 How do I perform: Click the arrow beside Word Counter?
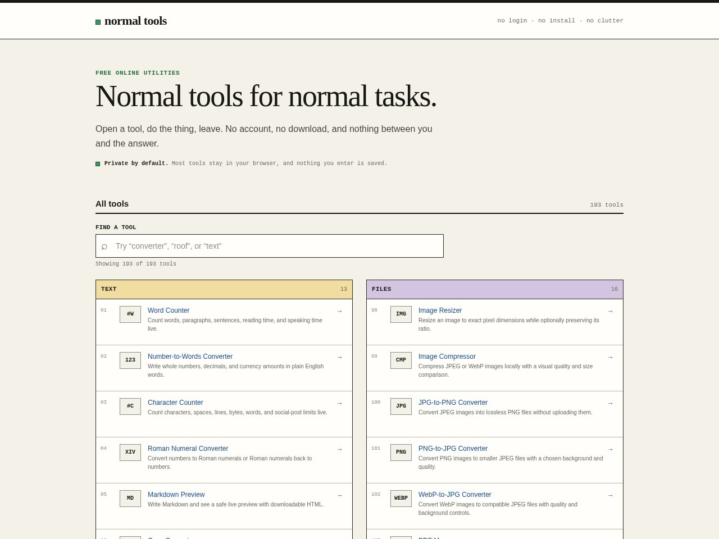[339, 311]
